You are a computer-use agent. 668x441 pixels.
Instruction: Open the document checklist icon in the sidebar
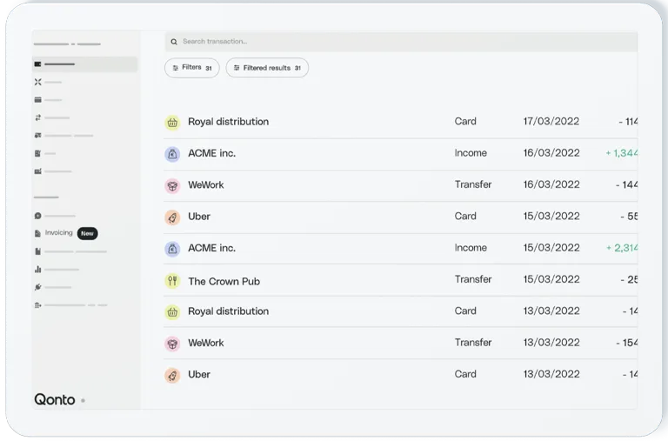pyautogui.click(x=38, y=153)
